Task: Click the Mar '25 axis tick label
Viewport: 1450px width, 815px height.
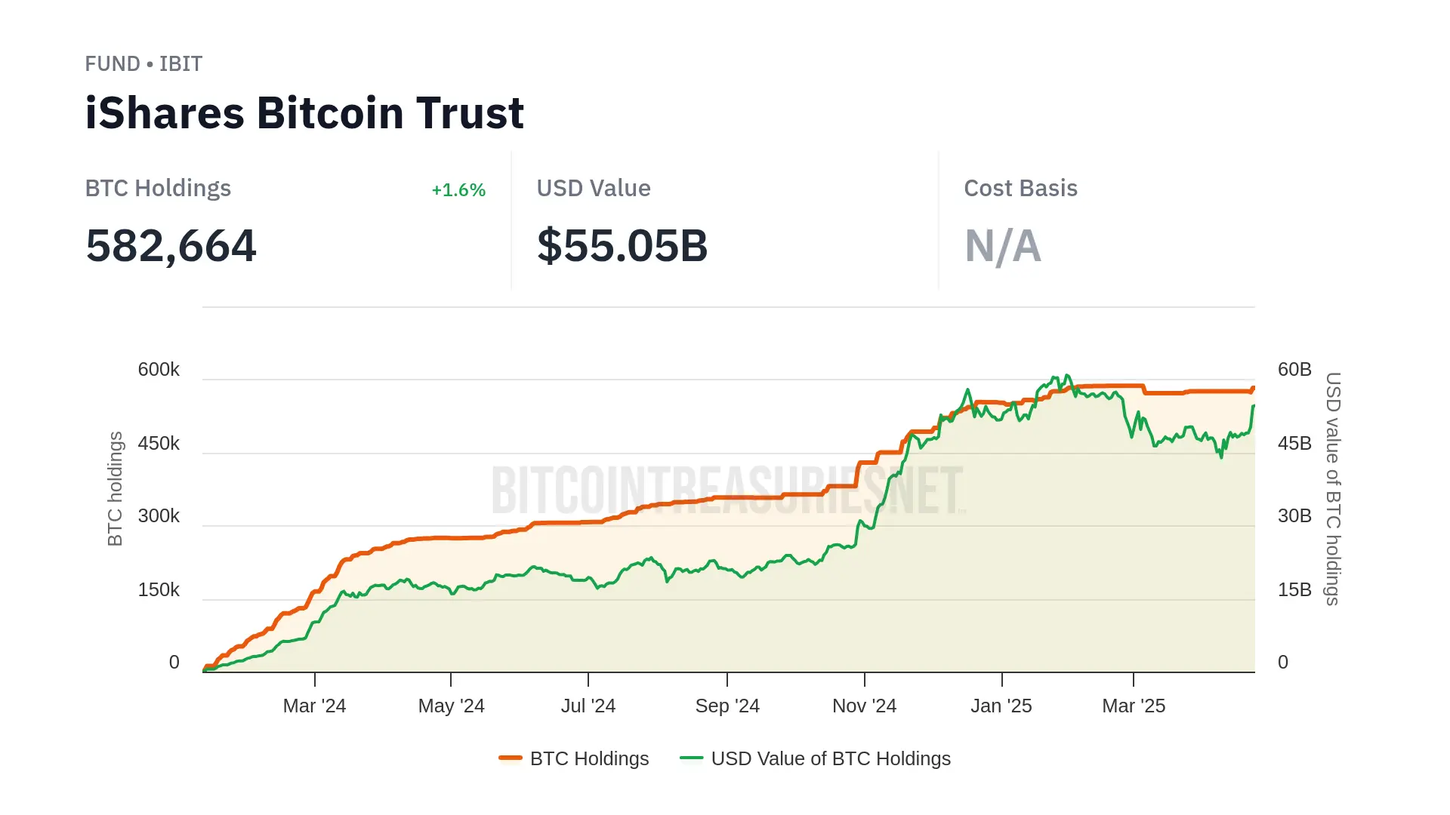Action: [x=1134, y=706]
